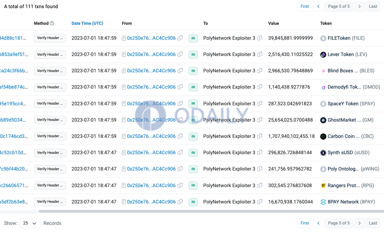384x232 pixels.
Task: Go to previous page in top pagination
Action: coord(319,6)
